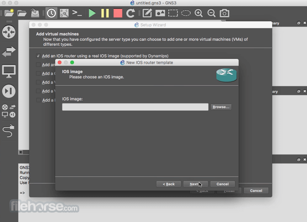Close New IOS router template with red button
The height and width of the screenshot is (222, 307).
pyautogui.click(x=60, y=62)
